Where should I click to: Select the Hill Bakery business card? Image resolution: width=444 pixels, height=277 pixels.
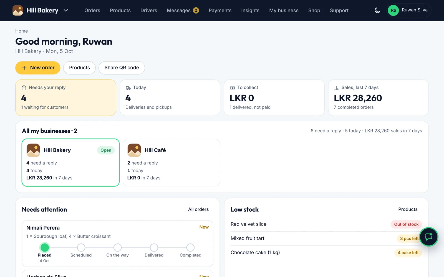[70, 163]
